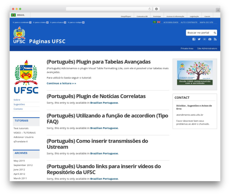Open Simplifique! government link

(126, 16)
